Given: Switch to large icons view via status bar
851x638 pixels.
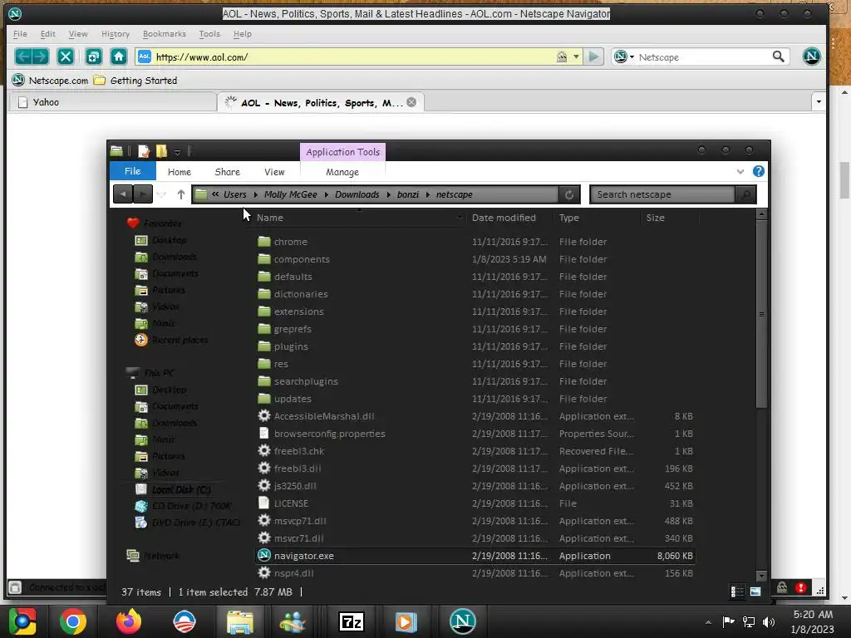Looking at the screenshot, I should tap(755, 591).
